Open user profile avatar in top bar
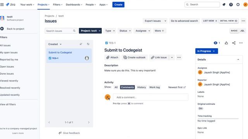Image resolution: width=248 pixels, height=139 pixels. 245,5
